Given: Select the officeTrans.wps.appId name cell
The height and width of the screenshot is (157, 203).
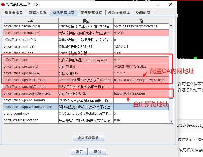Looking at the screenshot, I should click(31, 67).
